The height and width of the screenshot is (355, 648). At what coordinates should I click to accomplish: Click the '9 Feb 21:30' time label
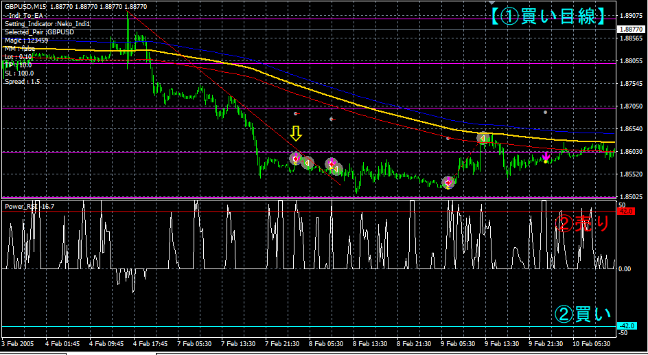[546, 344]
